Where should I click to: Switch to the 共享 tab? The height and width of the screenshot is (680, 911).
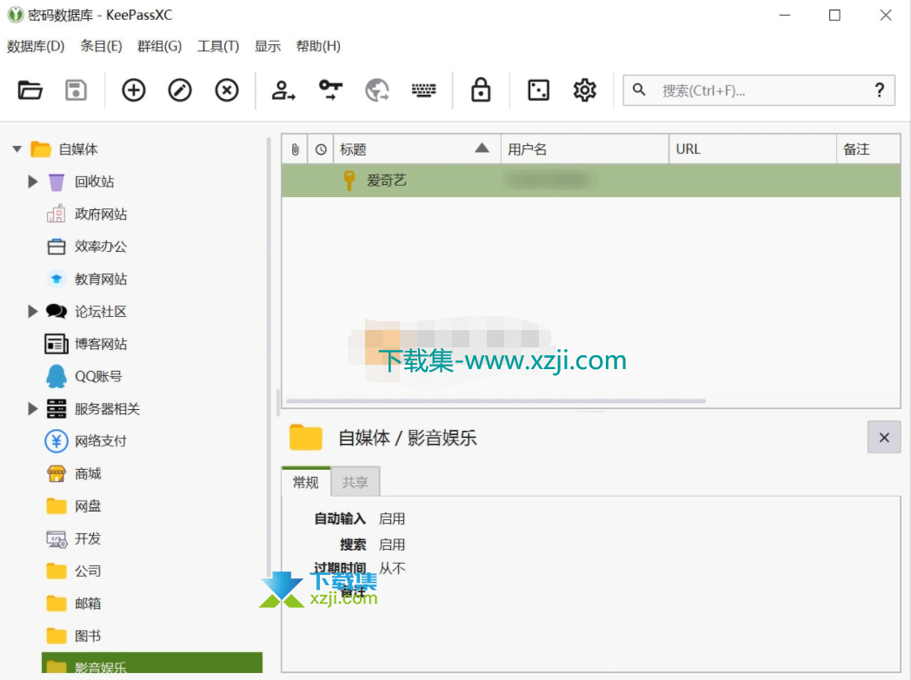355,482
